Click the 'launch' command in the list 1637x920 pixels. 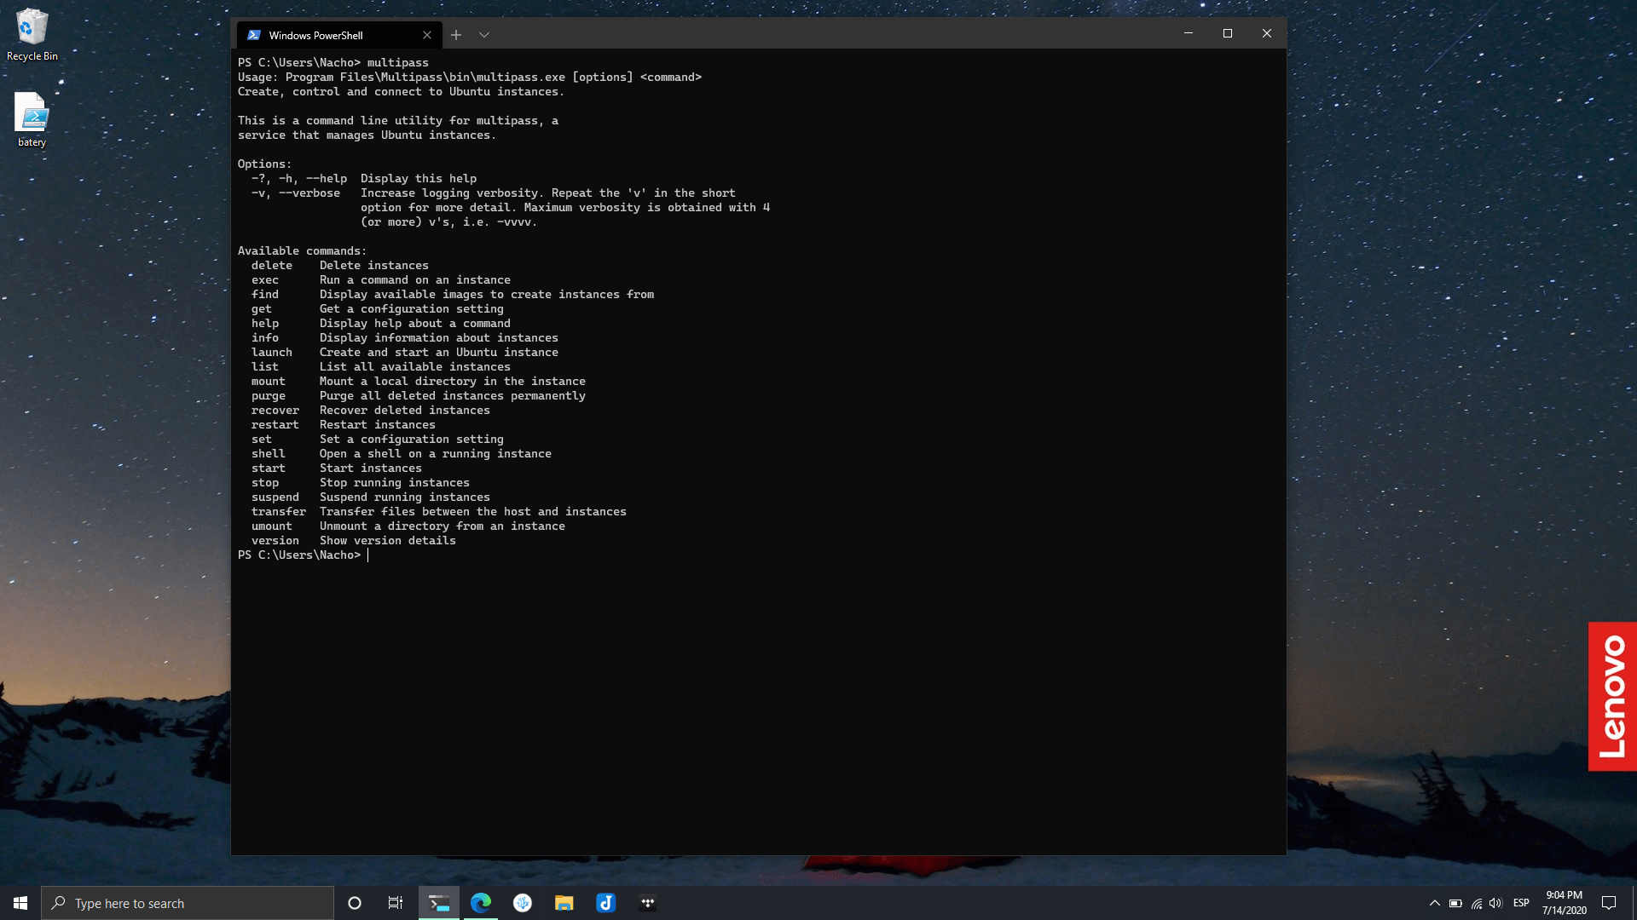(x=272, y=353)
